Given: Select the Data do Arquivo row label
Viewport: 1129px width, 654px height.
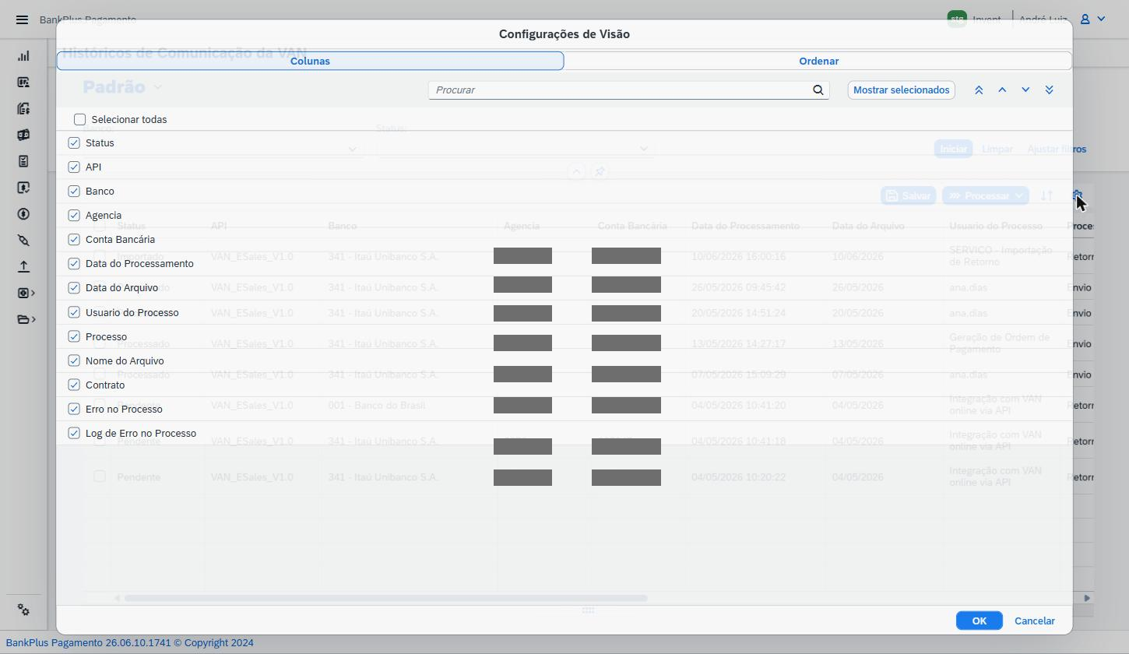Looking at the screenshot, I should pos(121,288).
